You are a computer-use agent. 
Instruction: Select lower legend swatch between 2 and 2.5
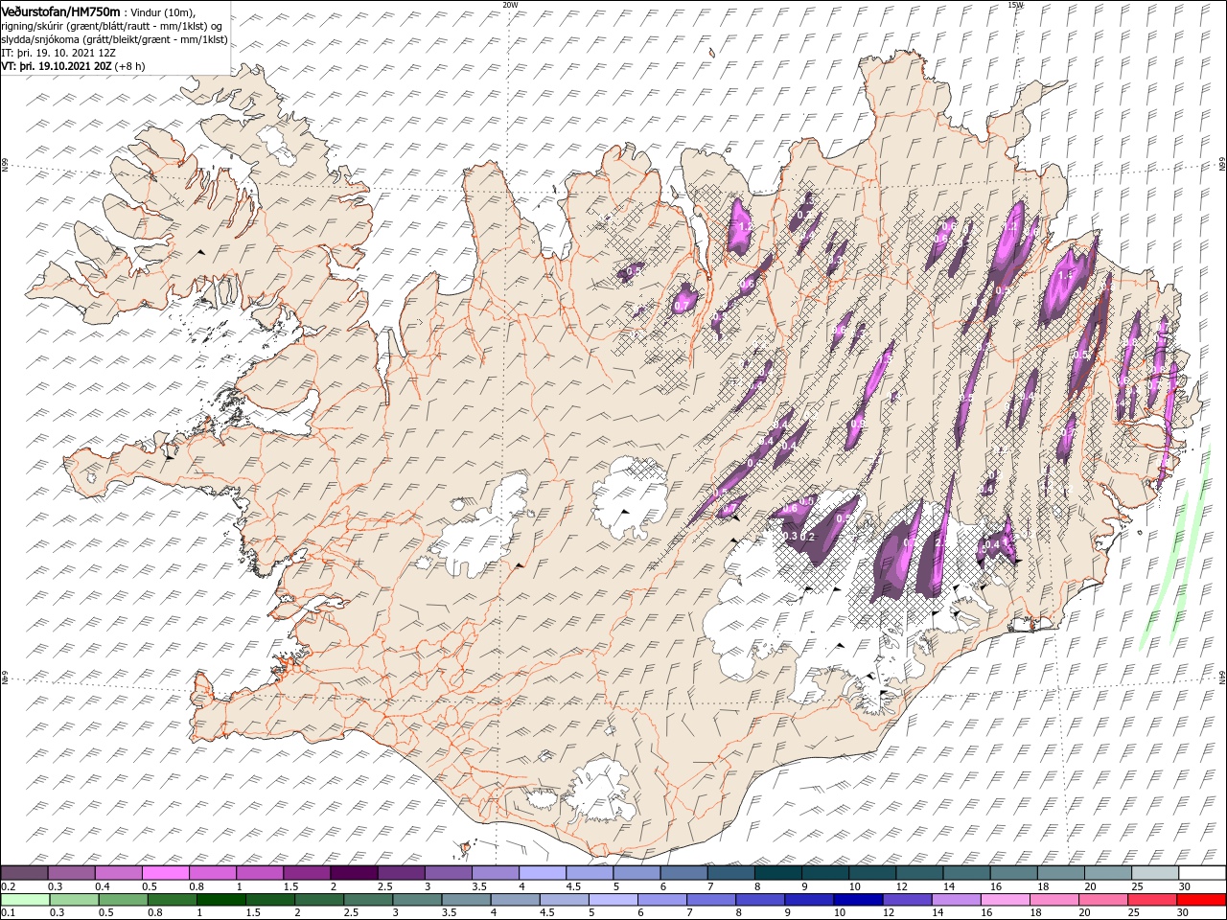pos(319,900)
